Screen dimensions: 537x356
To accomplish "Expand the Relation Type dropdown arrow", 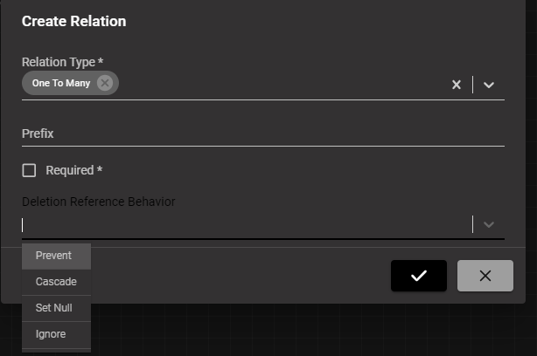I will pyautogui.click(x=489, y=85).
